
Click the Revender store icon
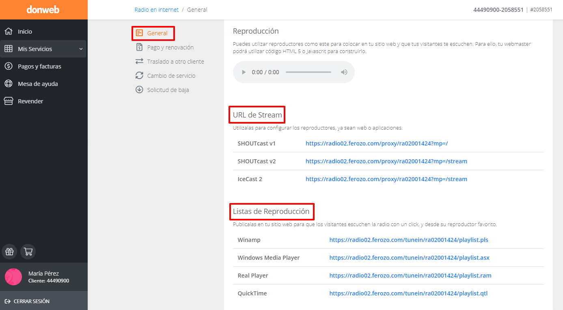[x=8, y=101]
